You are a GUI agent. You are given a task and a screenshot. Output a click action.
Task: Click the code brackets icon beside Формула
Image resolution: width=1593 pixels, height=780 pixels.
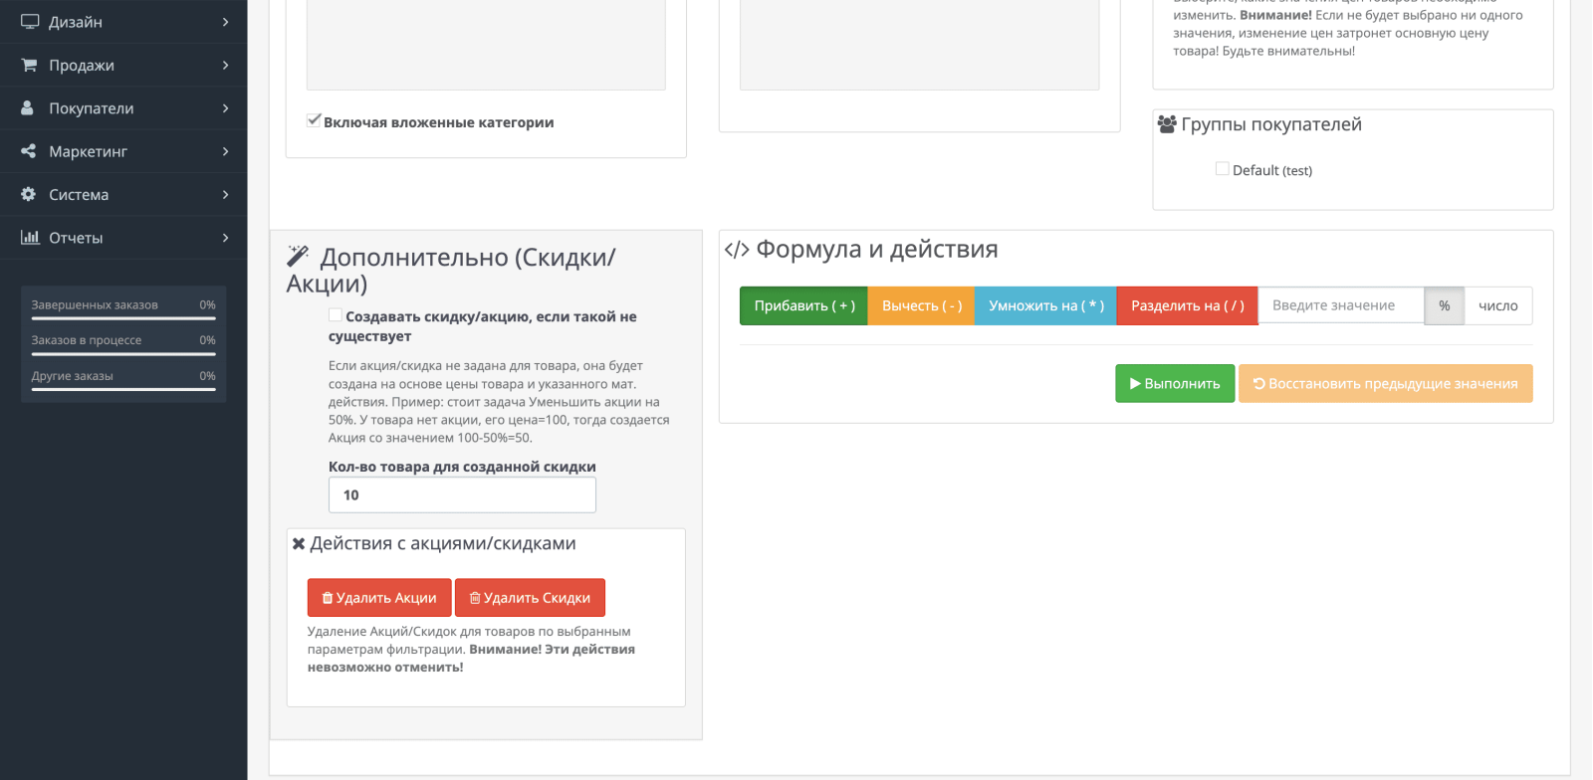(x=737, y=250)
